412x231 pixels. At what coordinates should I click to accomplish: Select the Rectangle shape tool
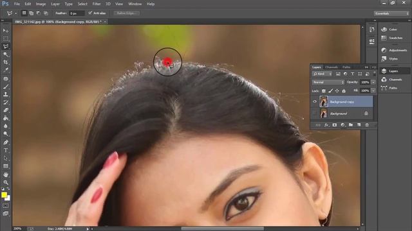pos(6,166)
